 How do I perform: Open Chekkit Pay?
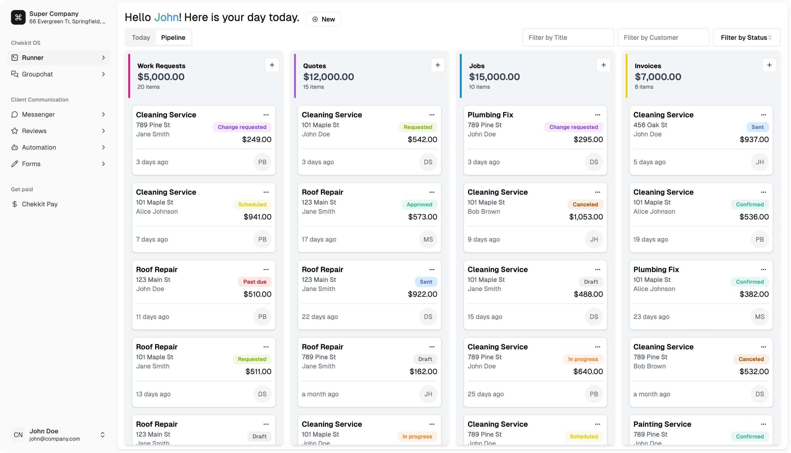58,204
